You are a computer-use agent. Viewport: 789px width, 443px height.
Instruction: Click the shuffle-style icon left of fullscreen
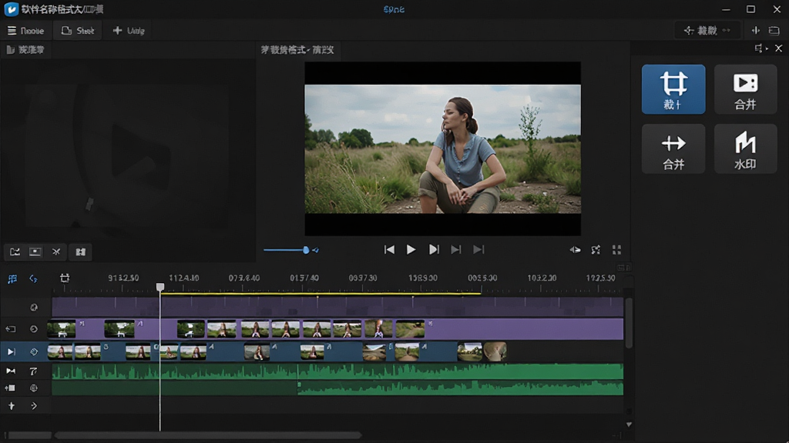tap(596, 250)
